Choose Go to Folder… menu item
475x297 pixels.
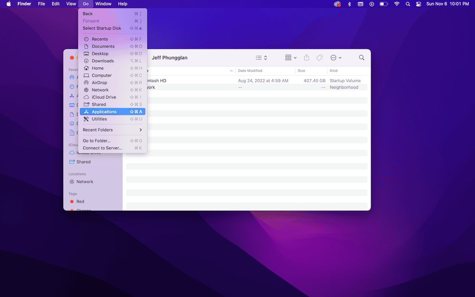[112, 141]
